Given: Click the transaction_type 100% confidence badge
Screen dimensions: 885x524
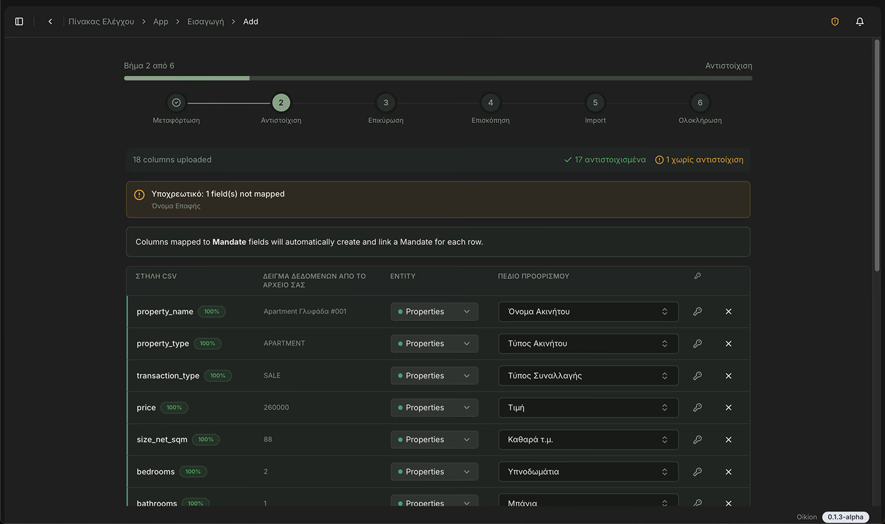Looking at the screenshot, I should 218,376.
